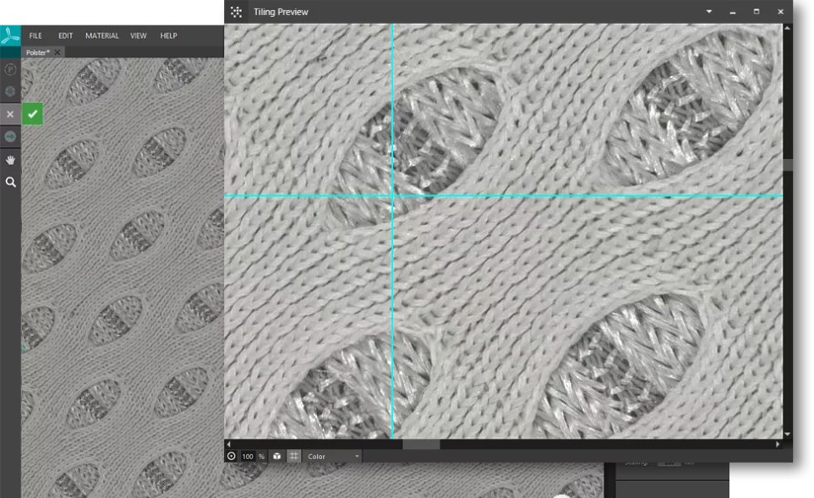
Task: Select the circled P tool in sidebar
Action: tap(10, 70)
